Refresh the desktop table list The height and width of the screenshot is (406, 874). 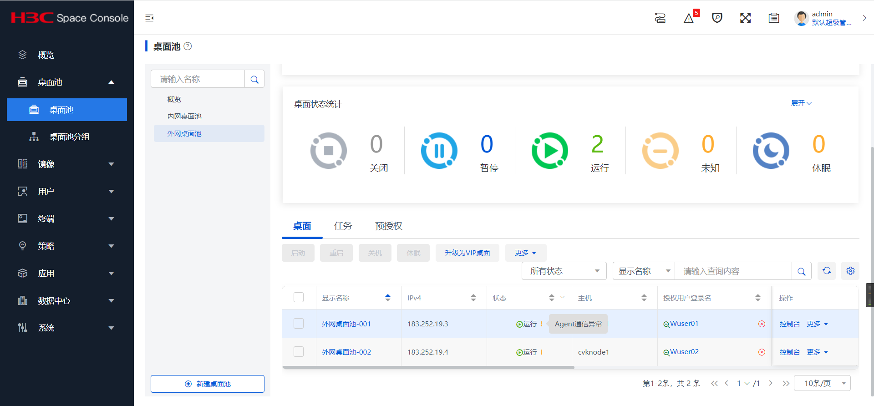tap(827, 271)
